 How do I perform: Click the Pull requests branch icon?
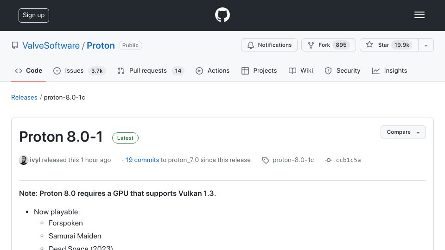[x=121, y=71]
